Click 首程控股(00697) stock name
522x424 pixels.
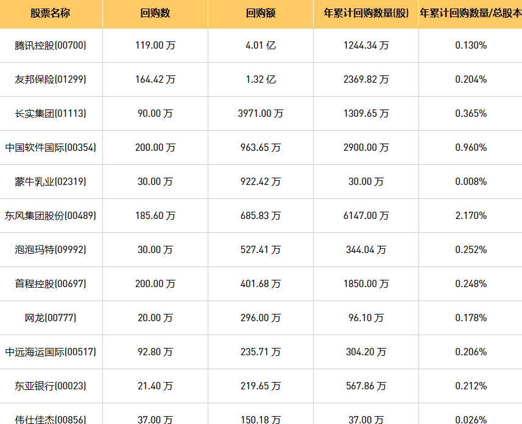click(x=51, y=283)
